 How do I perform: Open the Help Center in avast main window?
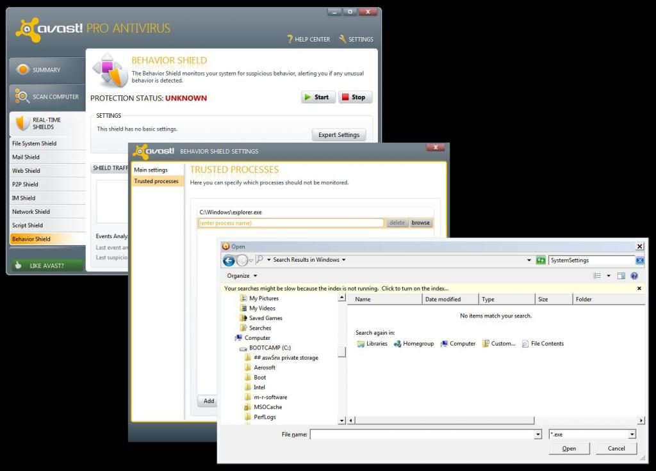pyautogui.click(x=309, y=39)
